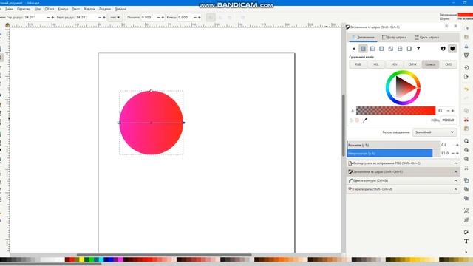473x266 pixels.
Task: Click the red cut scissors icon
Action: point(466,120)
